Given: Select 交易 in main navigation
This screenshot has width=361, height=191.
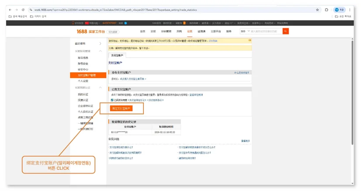Looking at the screenshot, I should pyautogui.click(x=153, y=31).
